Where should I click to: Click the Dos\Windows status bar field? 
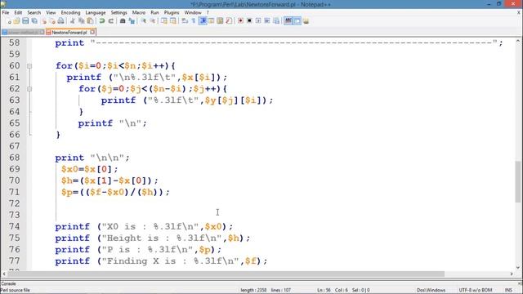tap(431, 290)
